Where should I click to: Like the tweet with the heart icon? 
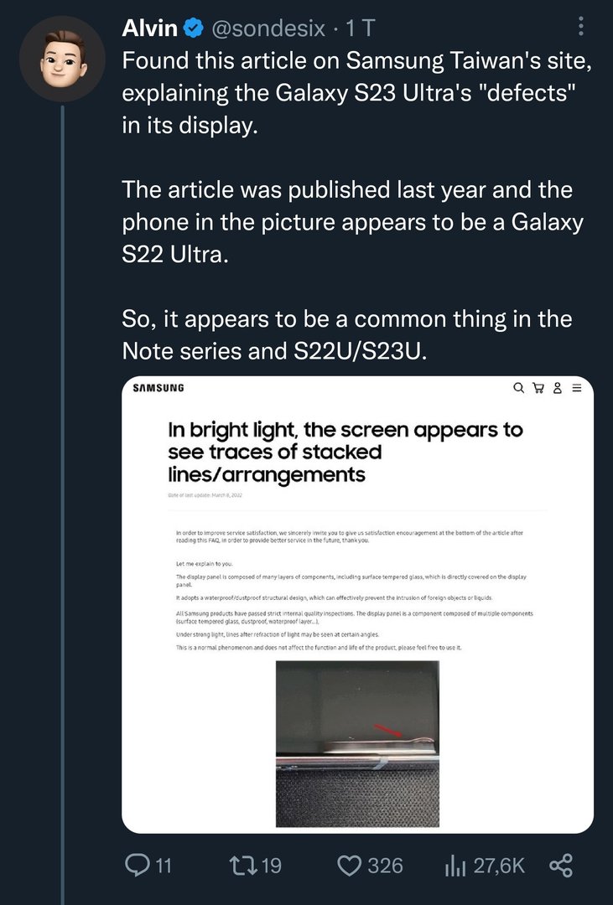pos(349,866)
